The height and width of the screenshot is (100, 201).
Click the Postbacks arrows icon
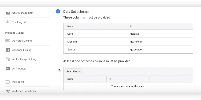[8, 82]
